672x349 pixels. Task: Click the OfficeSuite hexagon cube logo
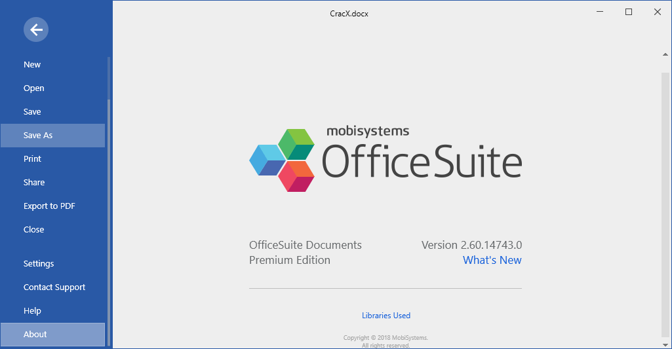tap(282, 160)
